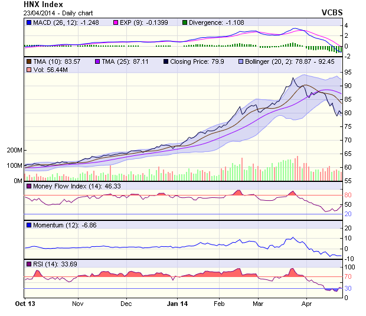Click the VCBS label at top right

[x=332, y=12]
